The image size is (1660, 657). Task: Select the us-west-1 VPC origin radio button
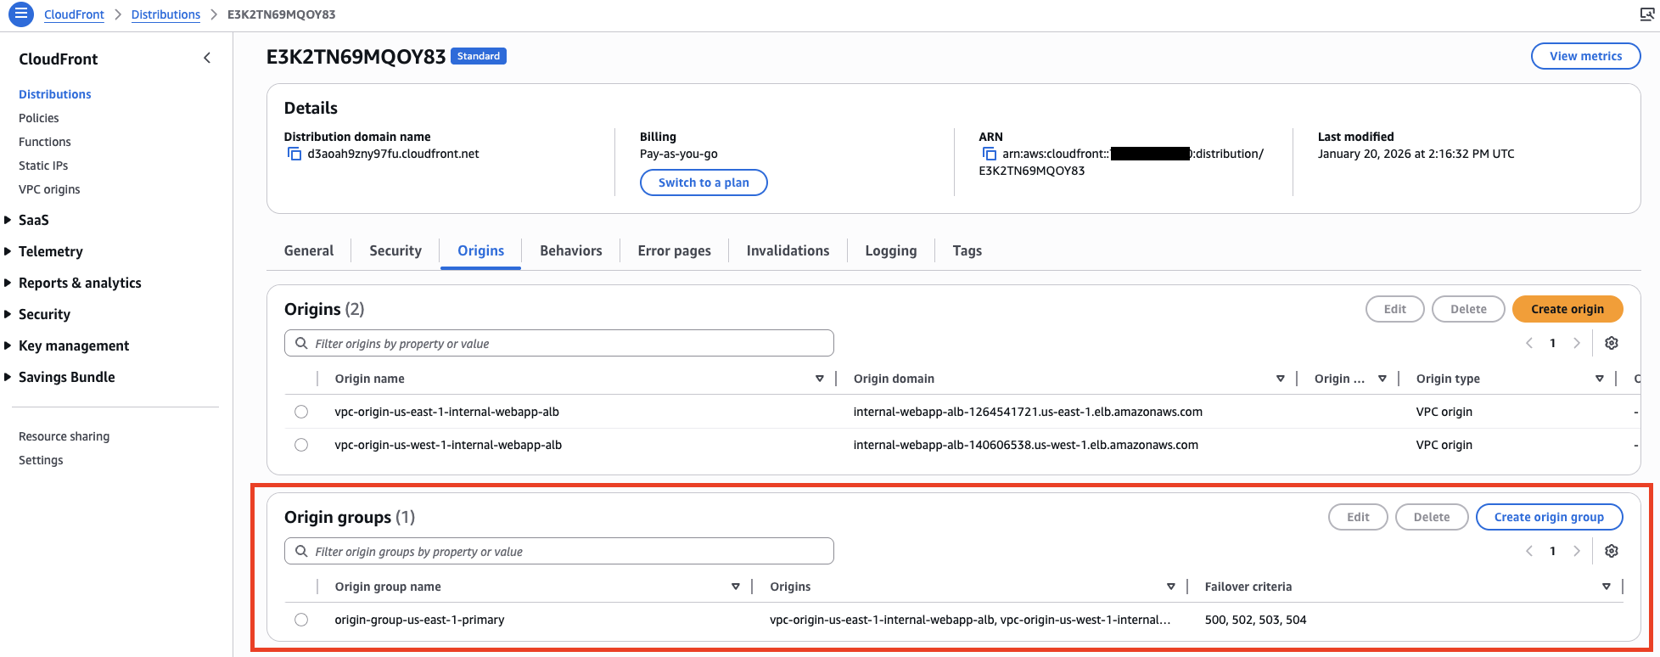[x=301, y=445]
